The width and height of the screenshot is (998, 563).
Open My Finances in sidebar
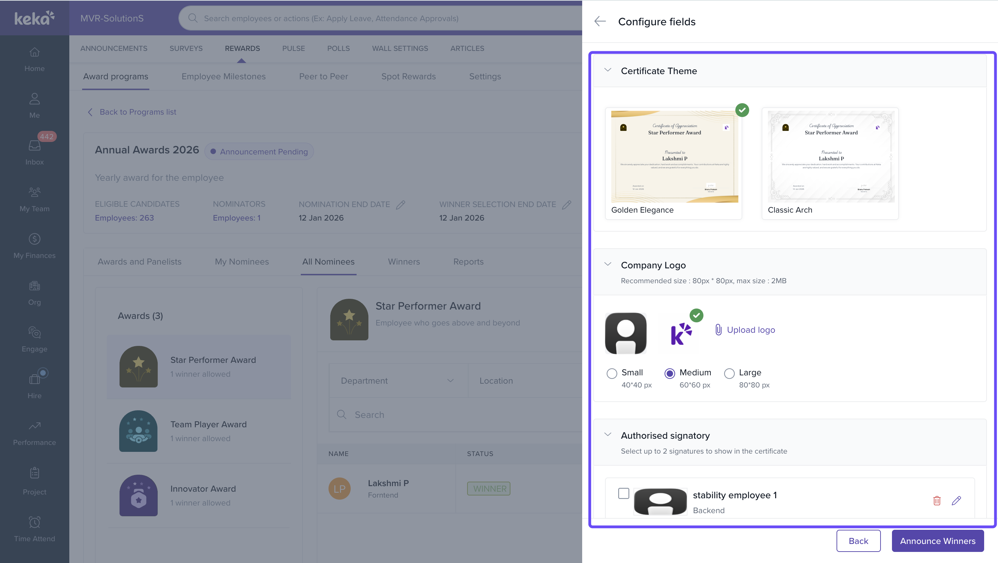[x=35, y=245]
